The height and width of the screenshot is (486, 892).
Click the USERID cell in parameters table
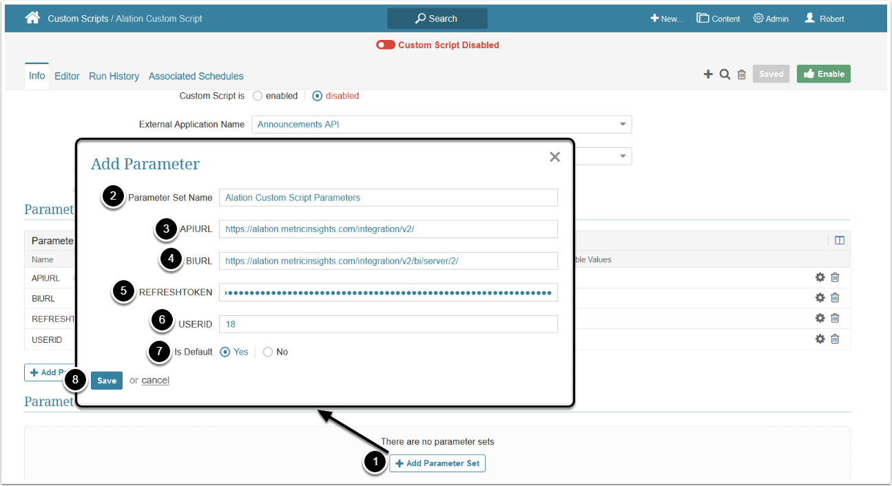pos(47,340)
